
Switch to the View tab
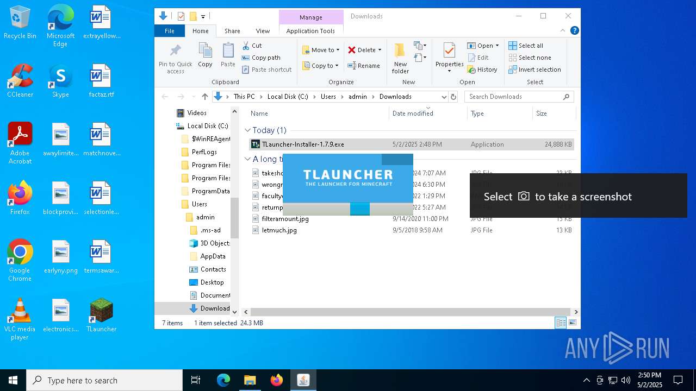(263, 31)
